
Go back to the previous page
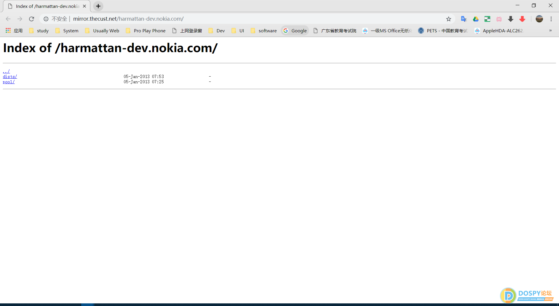(x=8, y=19)
